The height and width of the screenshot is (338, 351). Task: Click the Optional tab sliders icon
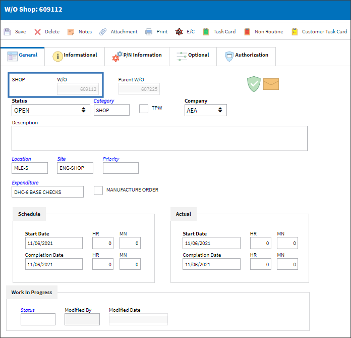click(182, 56)
